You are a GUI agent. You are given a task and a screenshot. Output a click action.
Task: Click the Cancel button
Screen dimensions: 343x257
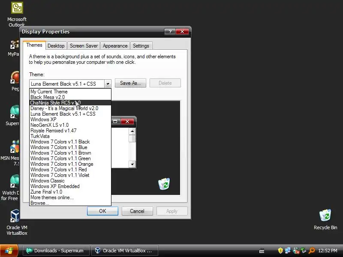[137, 211]
